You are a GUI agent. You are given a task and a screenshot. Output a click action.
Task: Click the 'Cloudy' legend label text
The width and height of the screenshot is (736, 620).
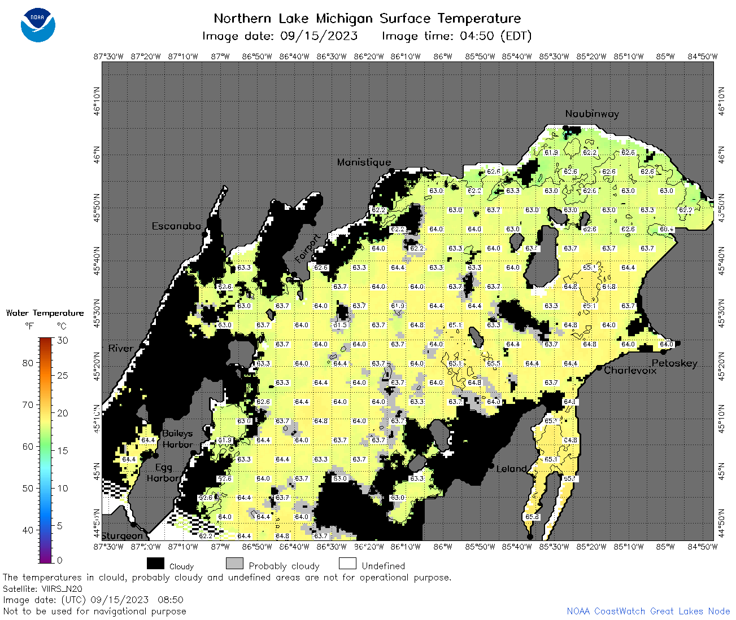tap(181, 566)
